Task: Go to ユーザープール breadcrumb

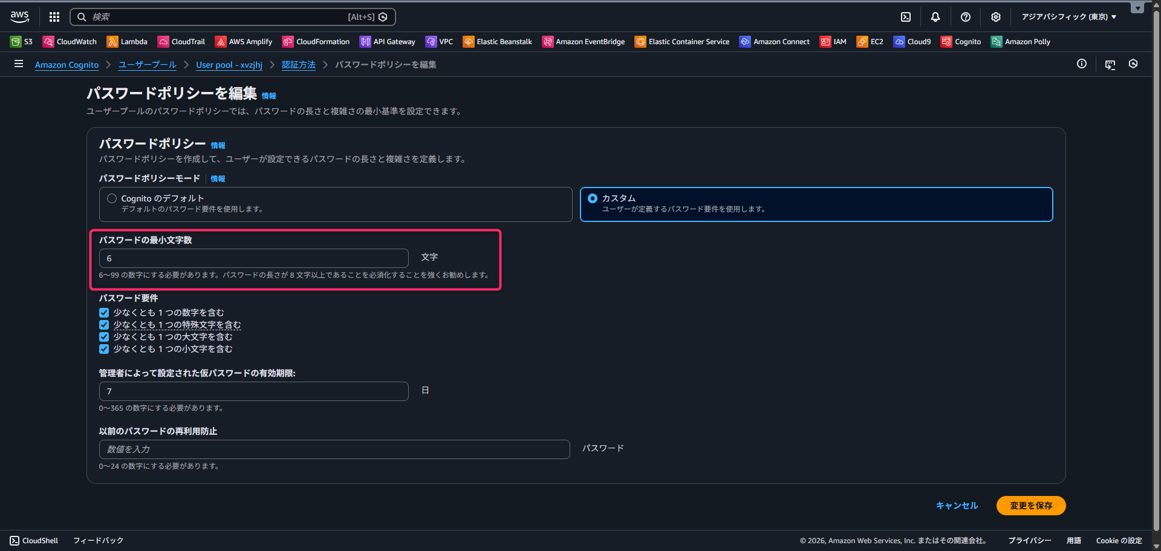Action: pos(148,65)
